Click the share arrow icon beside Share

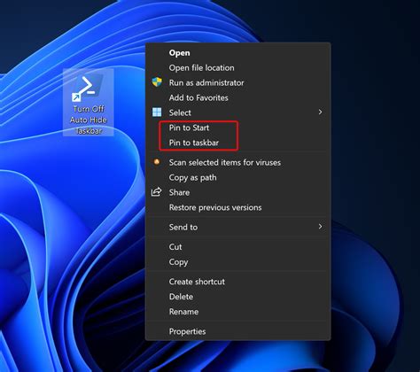coord(157,192)
